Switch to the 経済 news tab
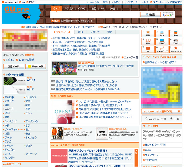The image size is (184, 167). point(81,32)
